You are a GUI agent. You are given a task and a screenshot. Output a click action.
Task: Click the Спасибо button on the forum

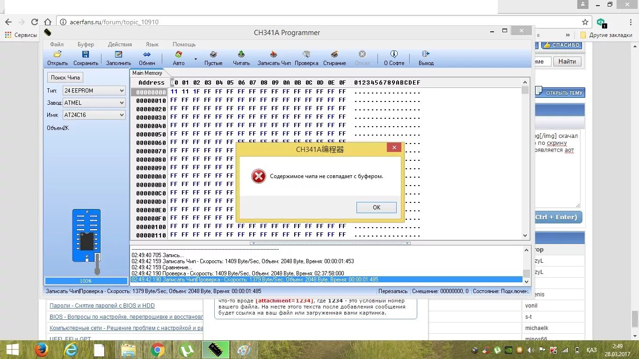pos(561,45)
